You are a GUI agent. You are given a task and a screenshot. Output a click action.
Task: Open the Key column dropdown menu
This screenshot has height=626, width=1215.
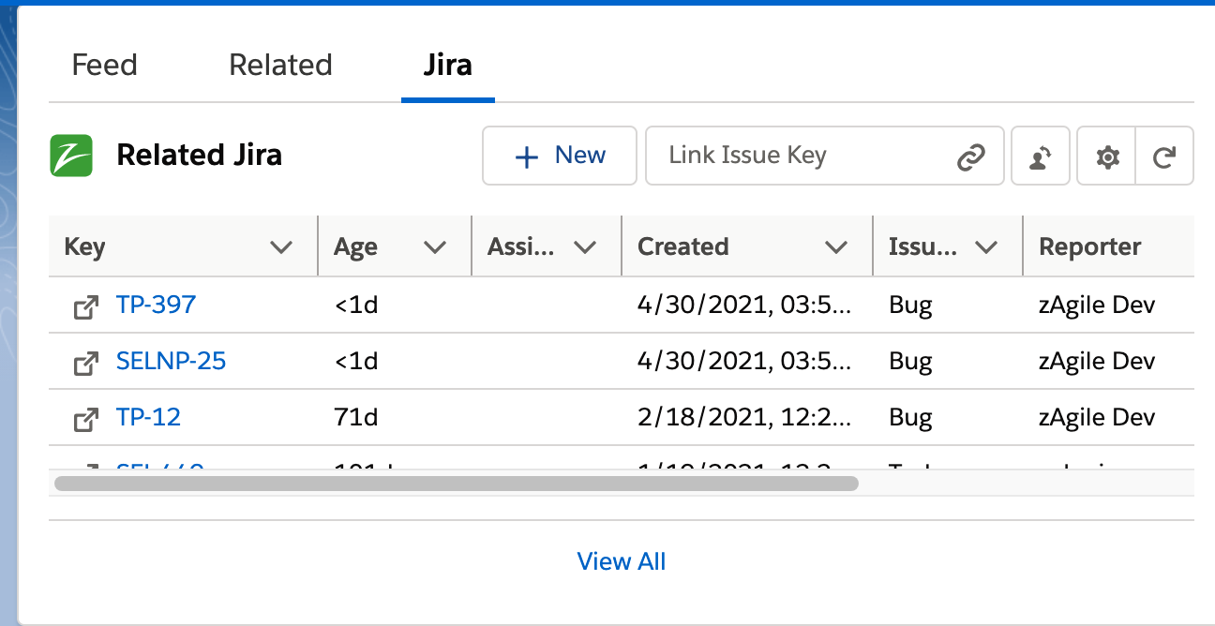tap(281, 246)
